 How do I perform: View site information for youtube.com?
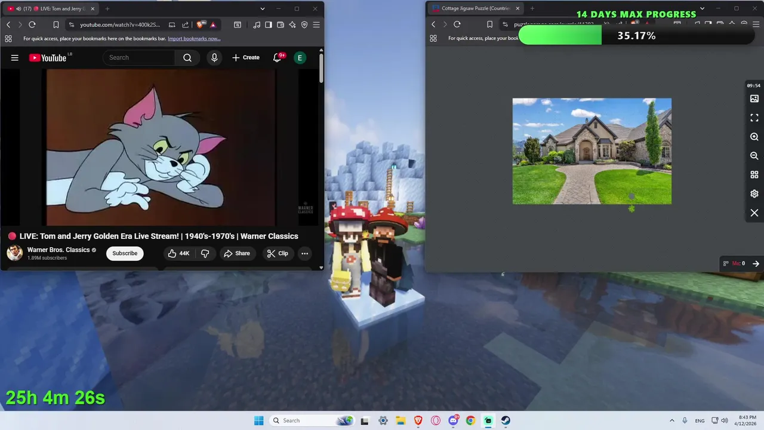[72, 24]
